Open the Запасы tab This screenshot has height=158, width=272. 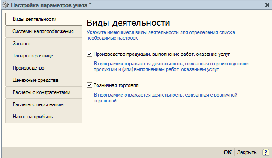tap(44, 44)
